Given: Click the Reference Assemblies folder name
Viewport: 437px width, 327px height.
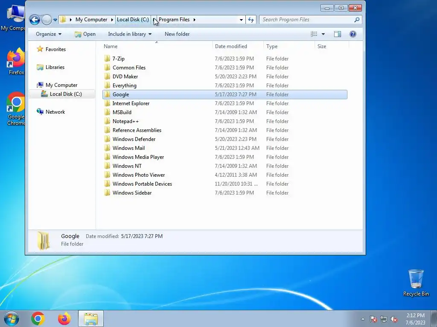Looking at the screenshot, I should coord(137,130).
